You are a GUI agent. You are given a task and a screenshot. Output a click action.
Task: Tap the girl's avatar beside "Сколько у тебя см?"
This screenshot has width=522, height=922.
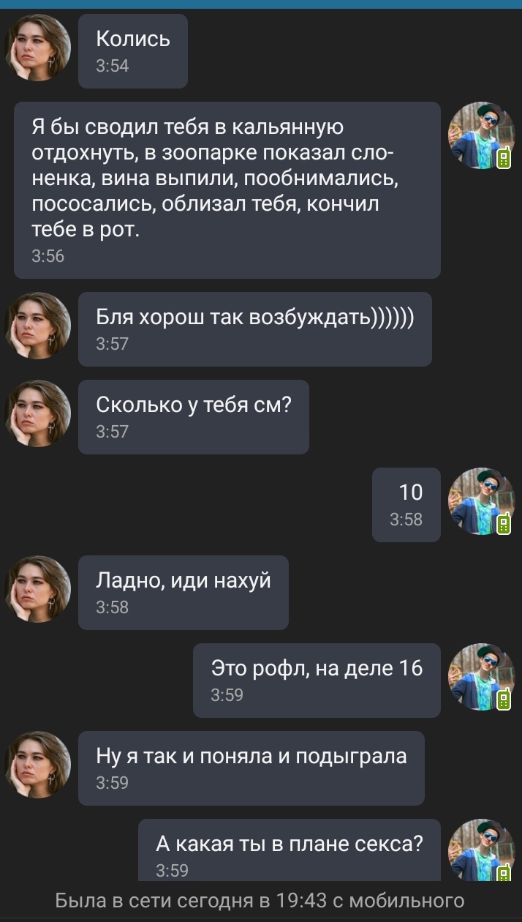pyautogui.click(x=38, y=413)
